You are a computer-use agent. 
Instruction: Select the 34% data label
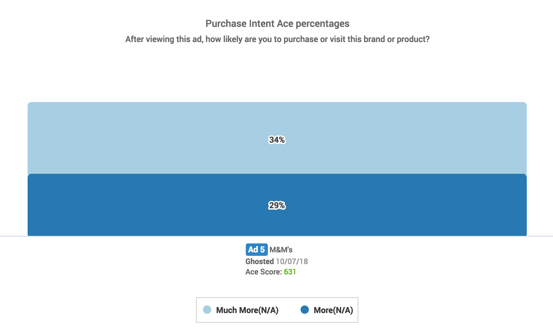[277, 140]
